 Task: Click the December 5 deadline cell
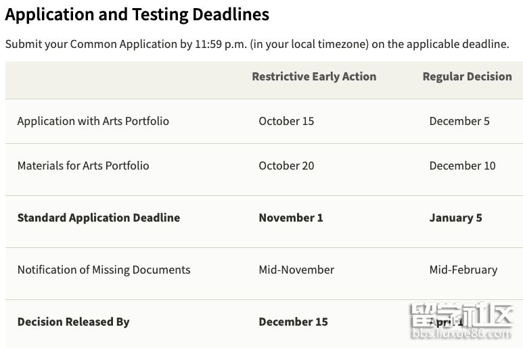459,121
